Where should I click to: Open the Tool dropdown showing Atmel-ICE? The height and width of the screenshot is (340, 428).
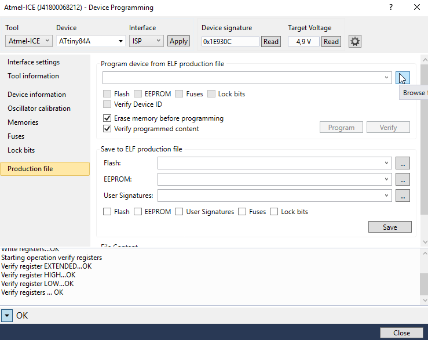[28, 41]
